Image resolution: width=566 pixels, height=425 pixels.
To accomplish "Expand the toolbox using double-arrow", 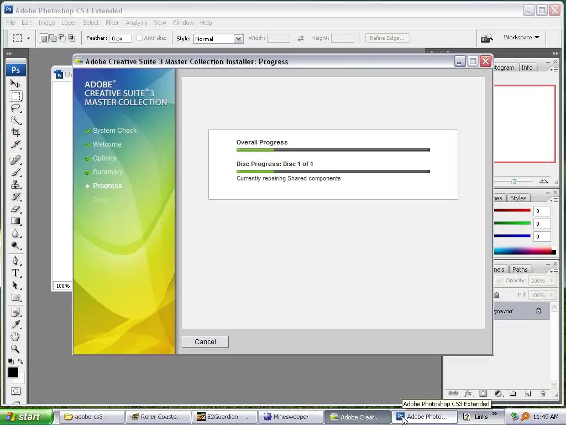I will pos(9,53).
